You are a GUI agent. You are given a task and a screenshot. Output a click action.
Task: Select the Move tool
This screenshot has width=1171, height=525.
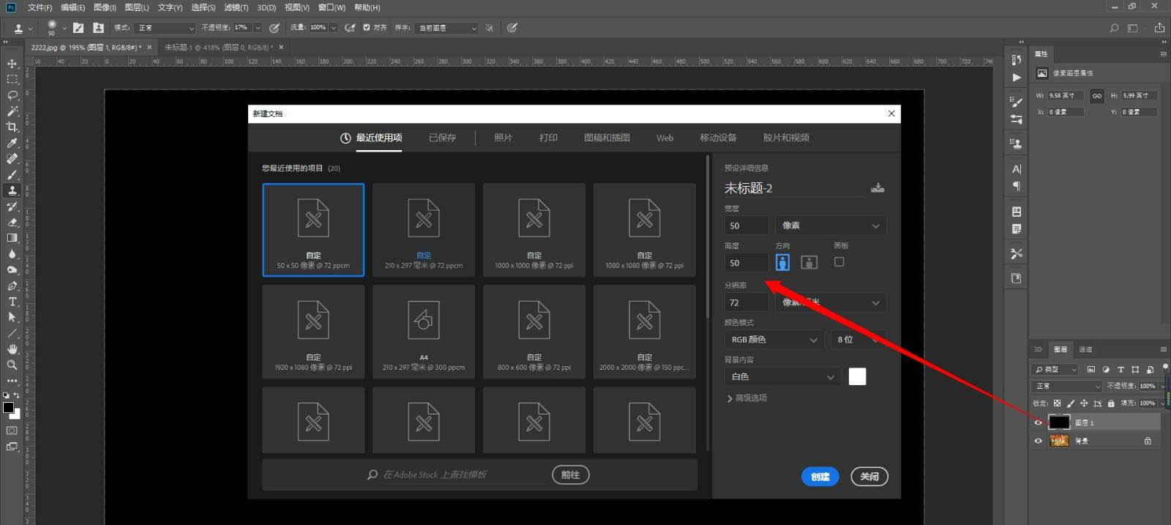tap(12, 63)
